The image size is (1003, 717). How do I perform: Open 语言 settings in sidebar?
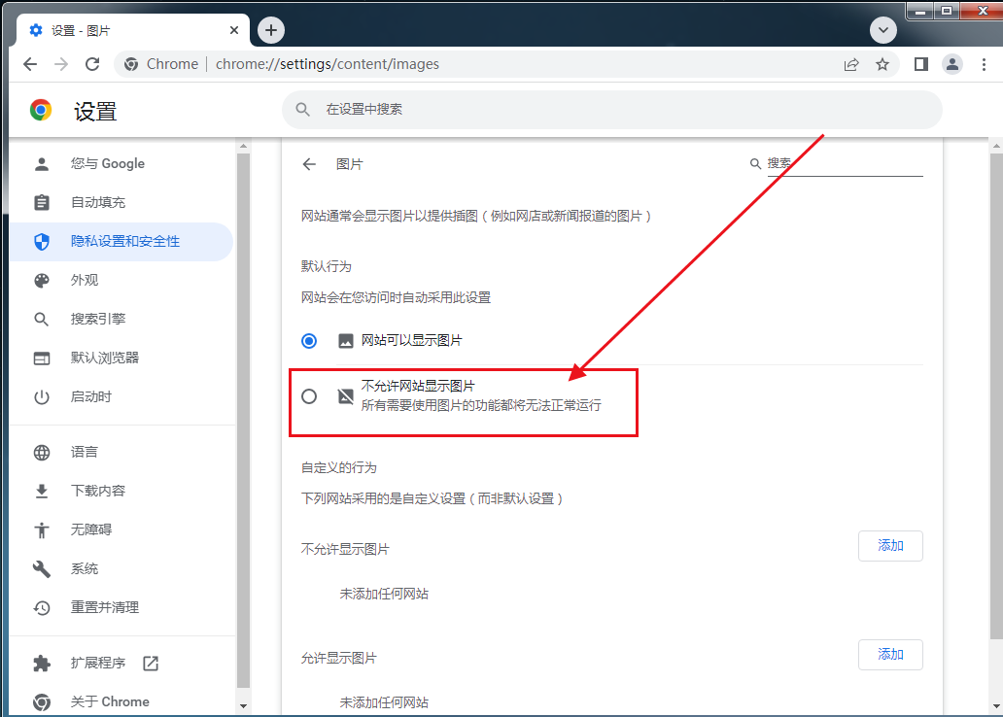[121, 452]
